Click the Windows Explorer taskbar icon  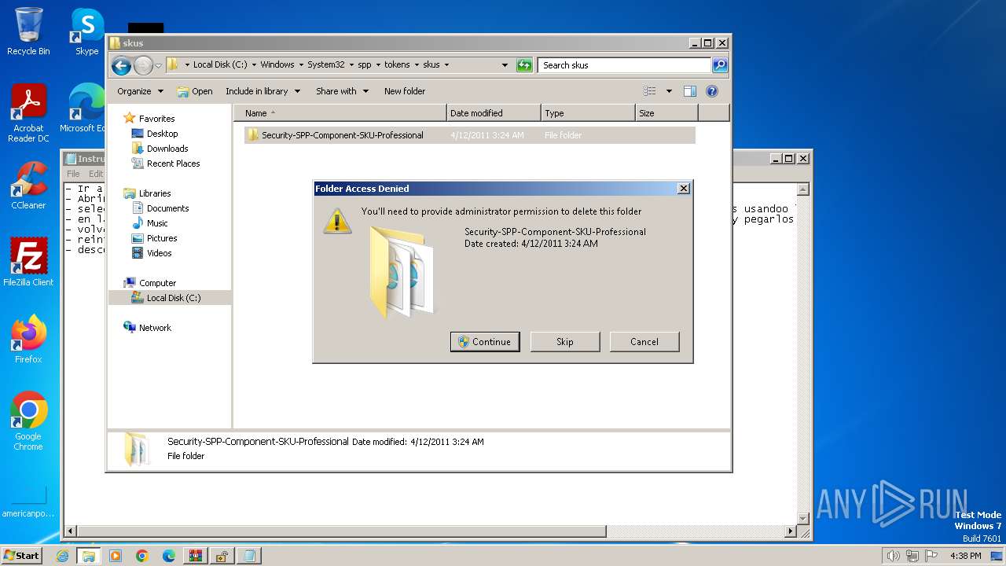pyautogui.click(x=89, y=556)
